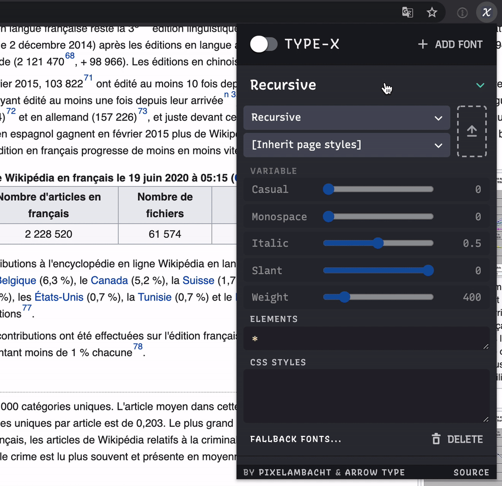Viewport: 502px width, 486px height.
Task: Click the plus icon beside Add Font
Action: [x=423, y=44]
